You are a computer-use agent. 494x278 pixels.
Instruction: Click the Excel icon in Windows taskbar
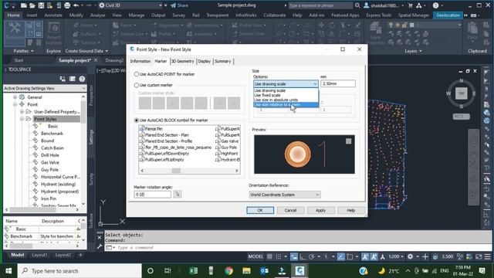pyautogui.click(x=194, y=271)
